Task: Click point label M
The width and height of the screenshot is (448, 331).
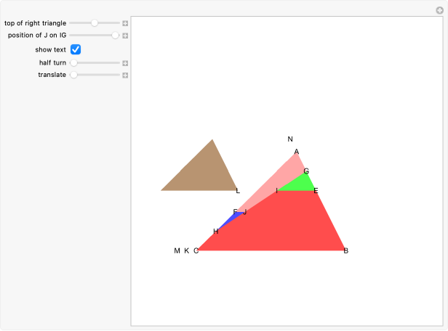Action: pos(177,250)
